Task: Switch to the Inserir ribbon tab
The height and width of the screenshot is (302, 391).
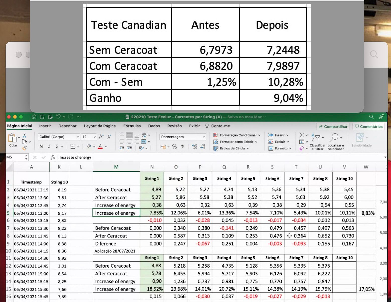Action: tap(45, 126)
